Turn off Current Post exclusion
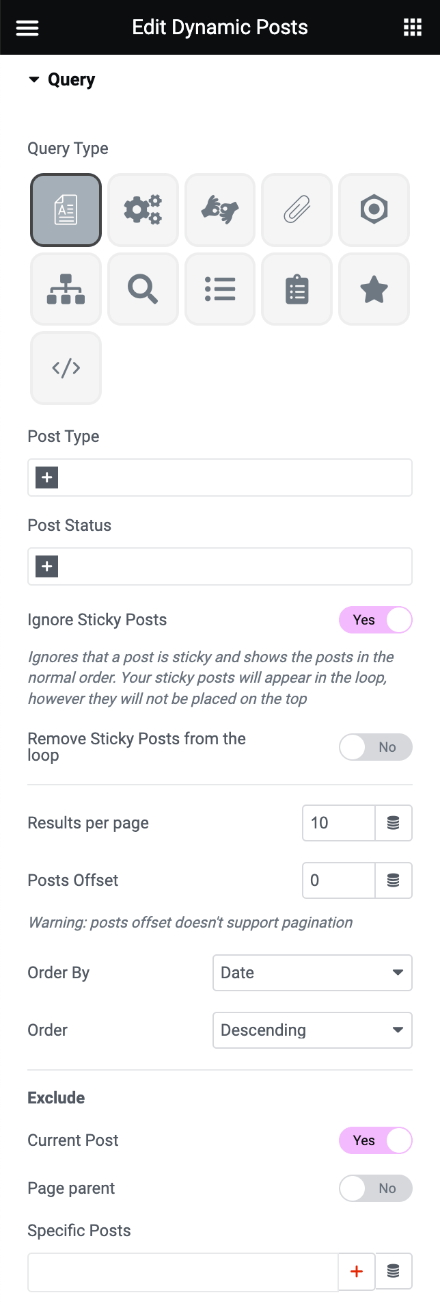The image size is (440, 1308). 376,1140
